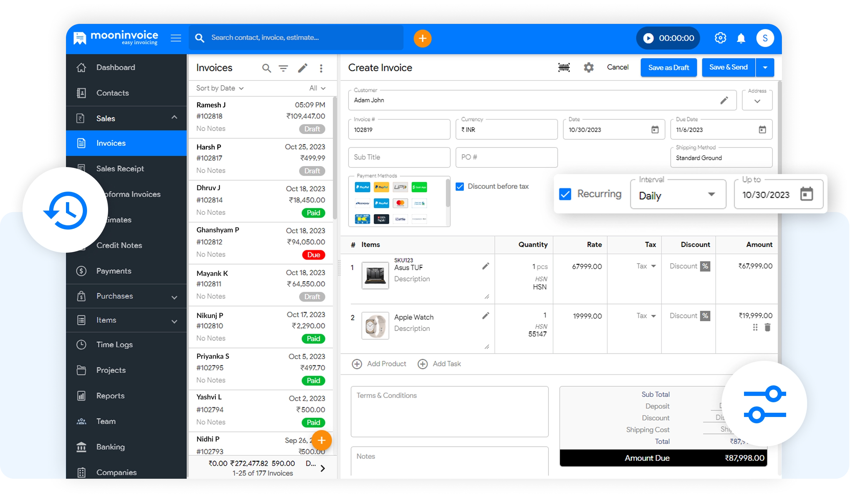Open invoice settings gear icon
Screen dimensions: 850x497
coord(589,67)
